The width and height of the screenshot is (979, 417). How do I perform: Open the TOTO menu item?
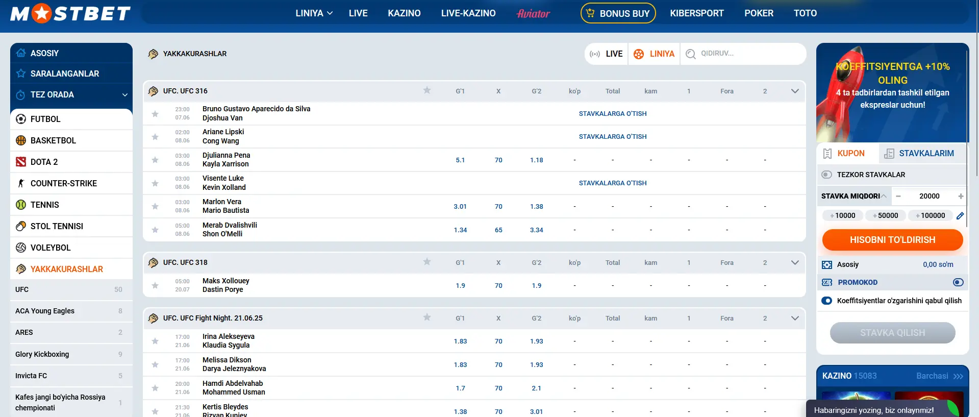[805, 13]
